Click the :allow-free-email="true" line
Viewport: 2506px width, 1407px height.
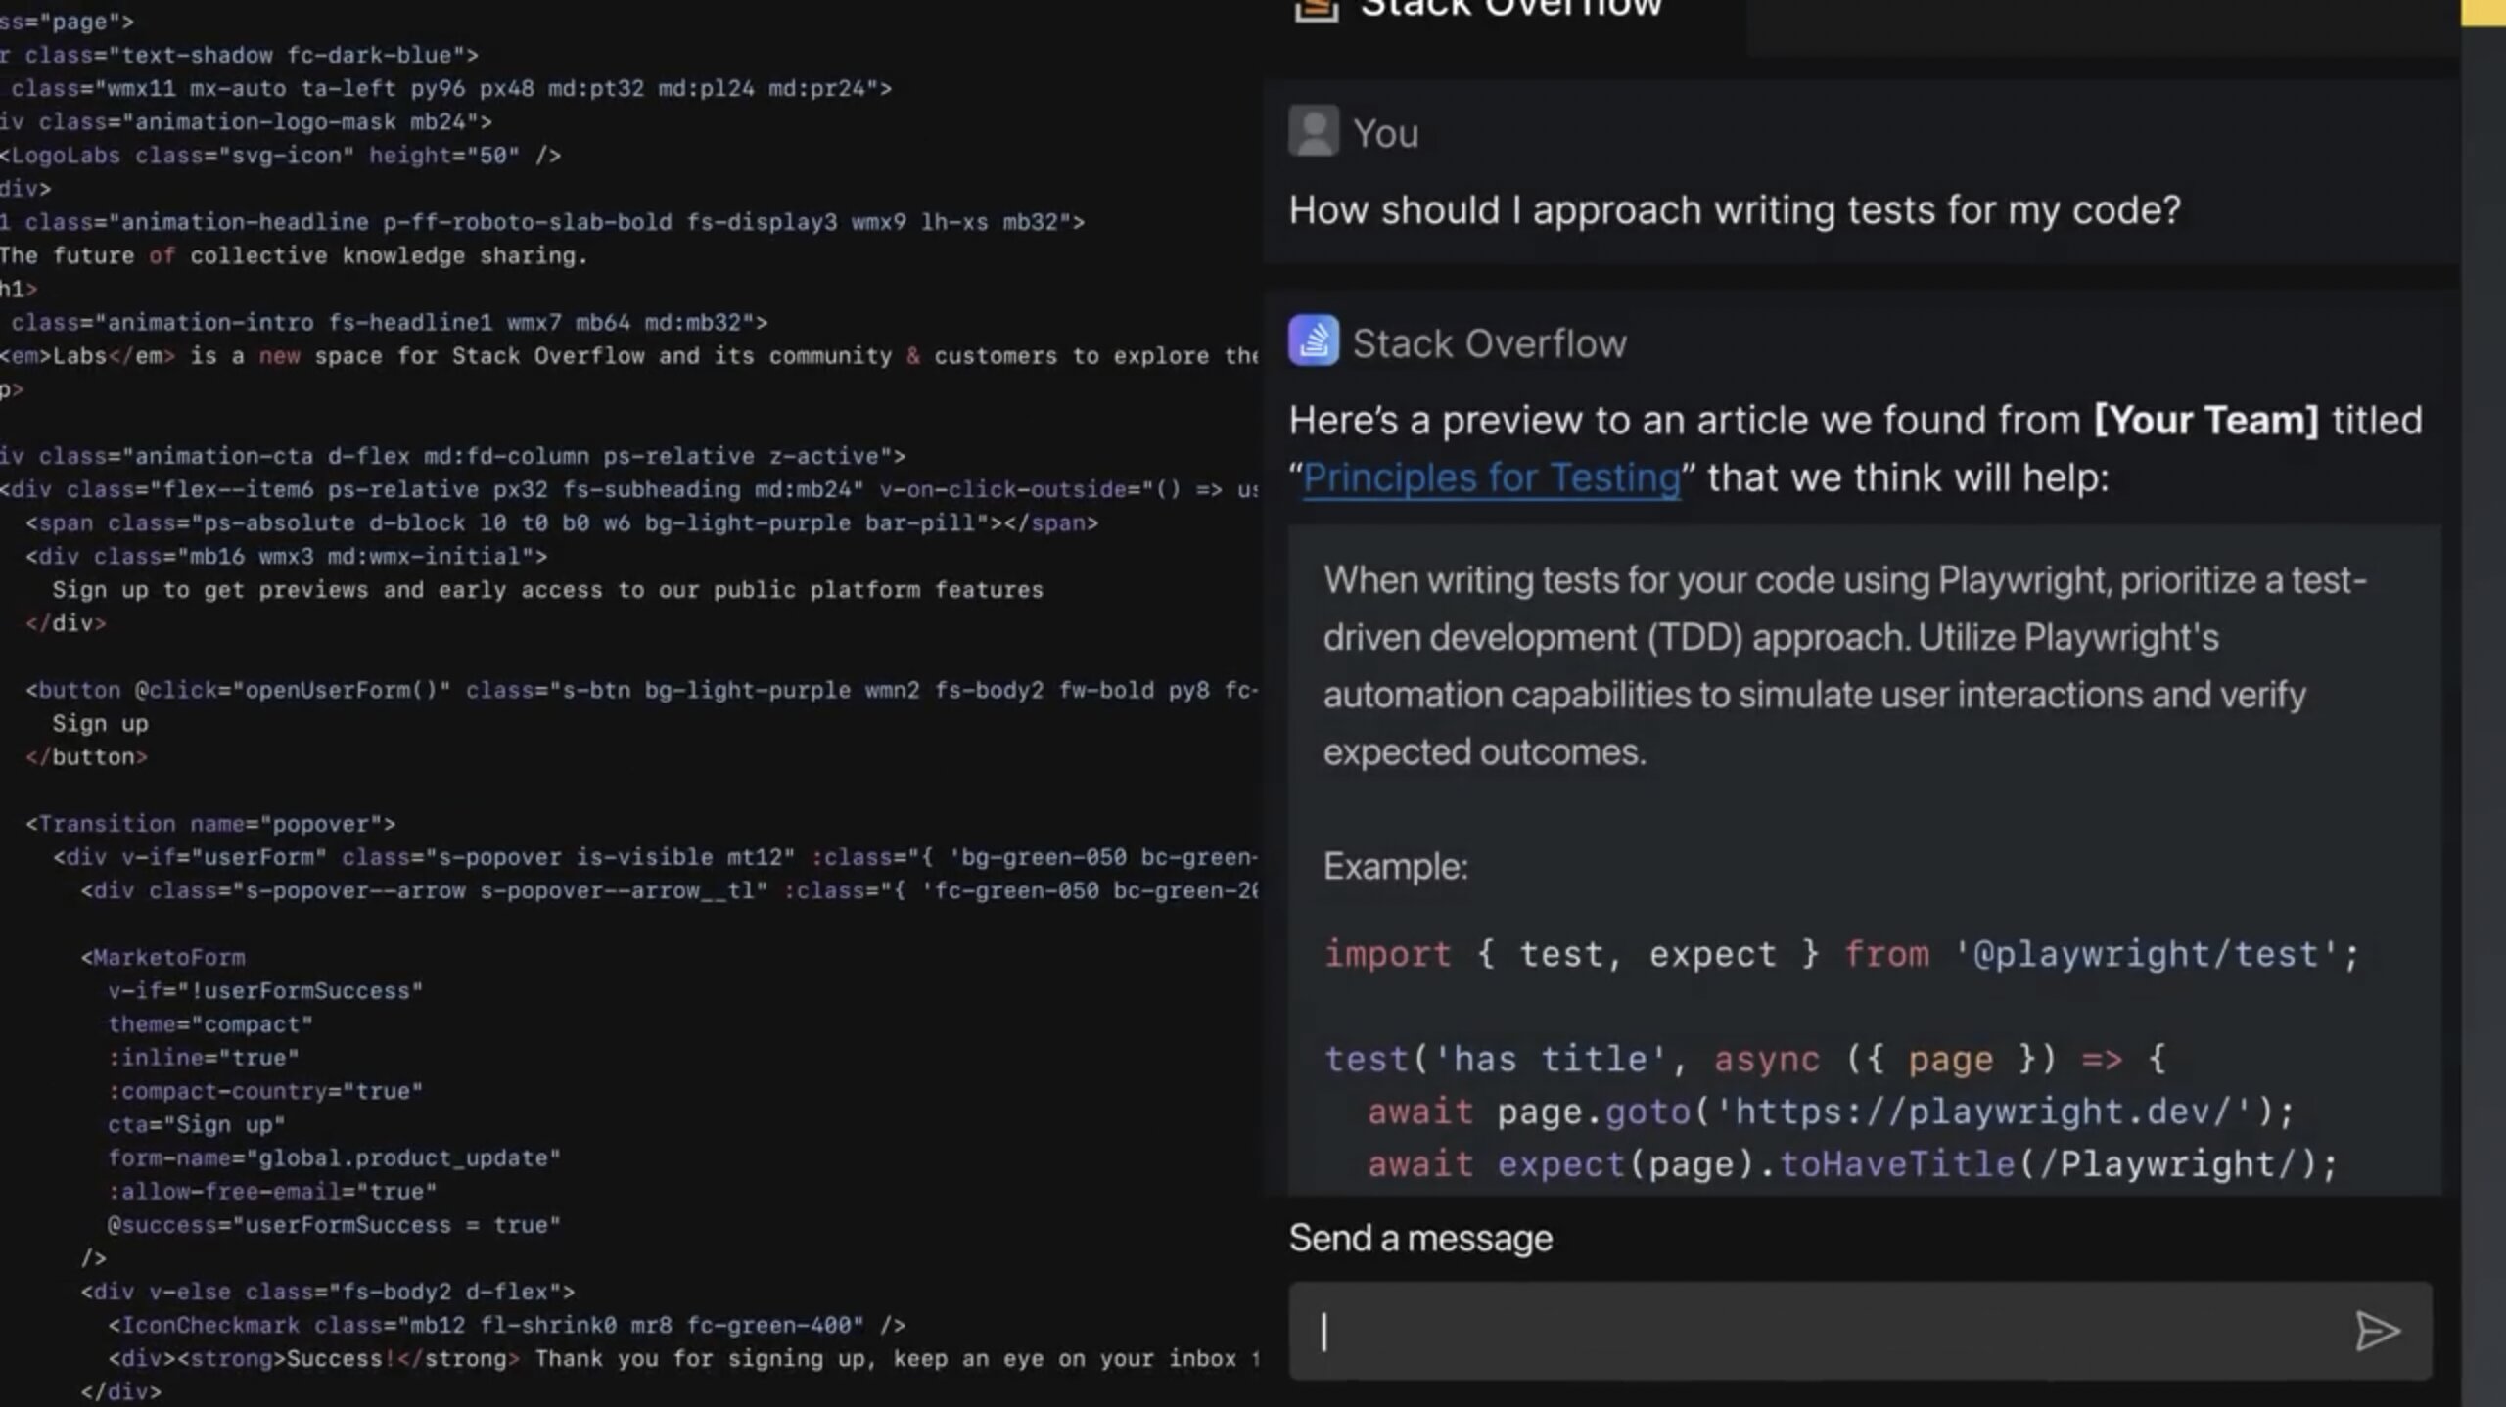pyautogui.click(x=272, y=1192)
